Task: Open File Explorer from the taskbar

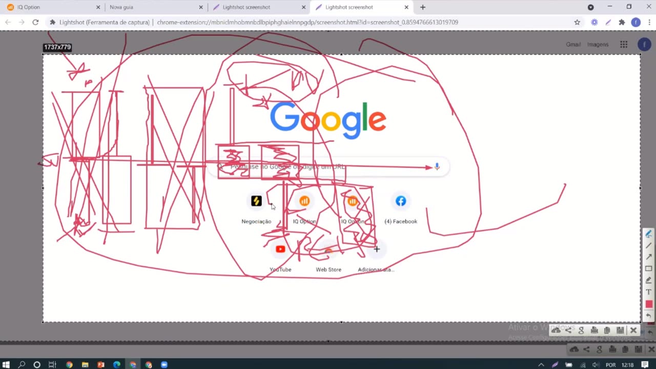Action: 85,364
